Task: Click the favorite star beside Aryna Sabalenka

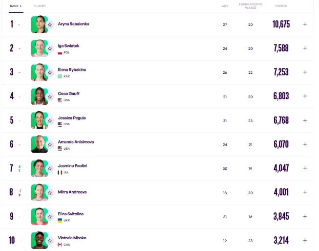Action: 49,24
